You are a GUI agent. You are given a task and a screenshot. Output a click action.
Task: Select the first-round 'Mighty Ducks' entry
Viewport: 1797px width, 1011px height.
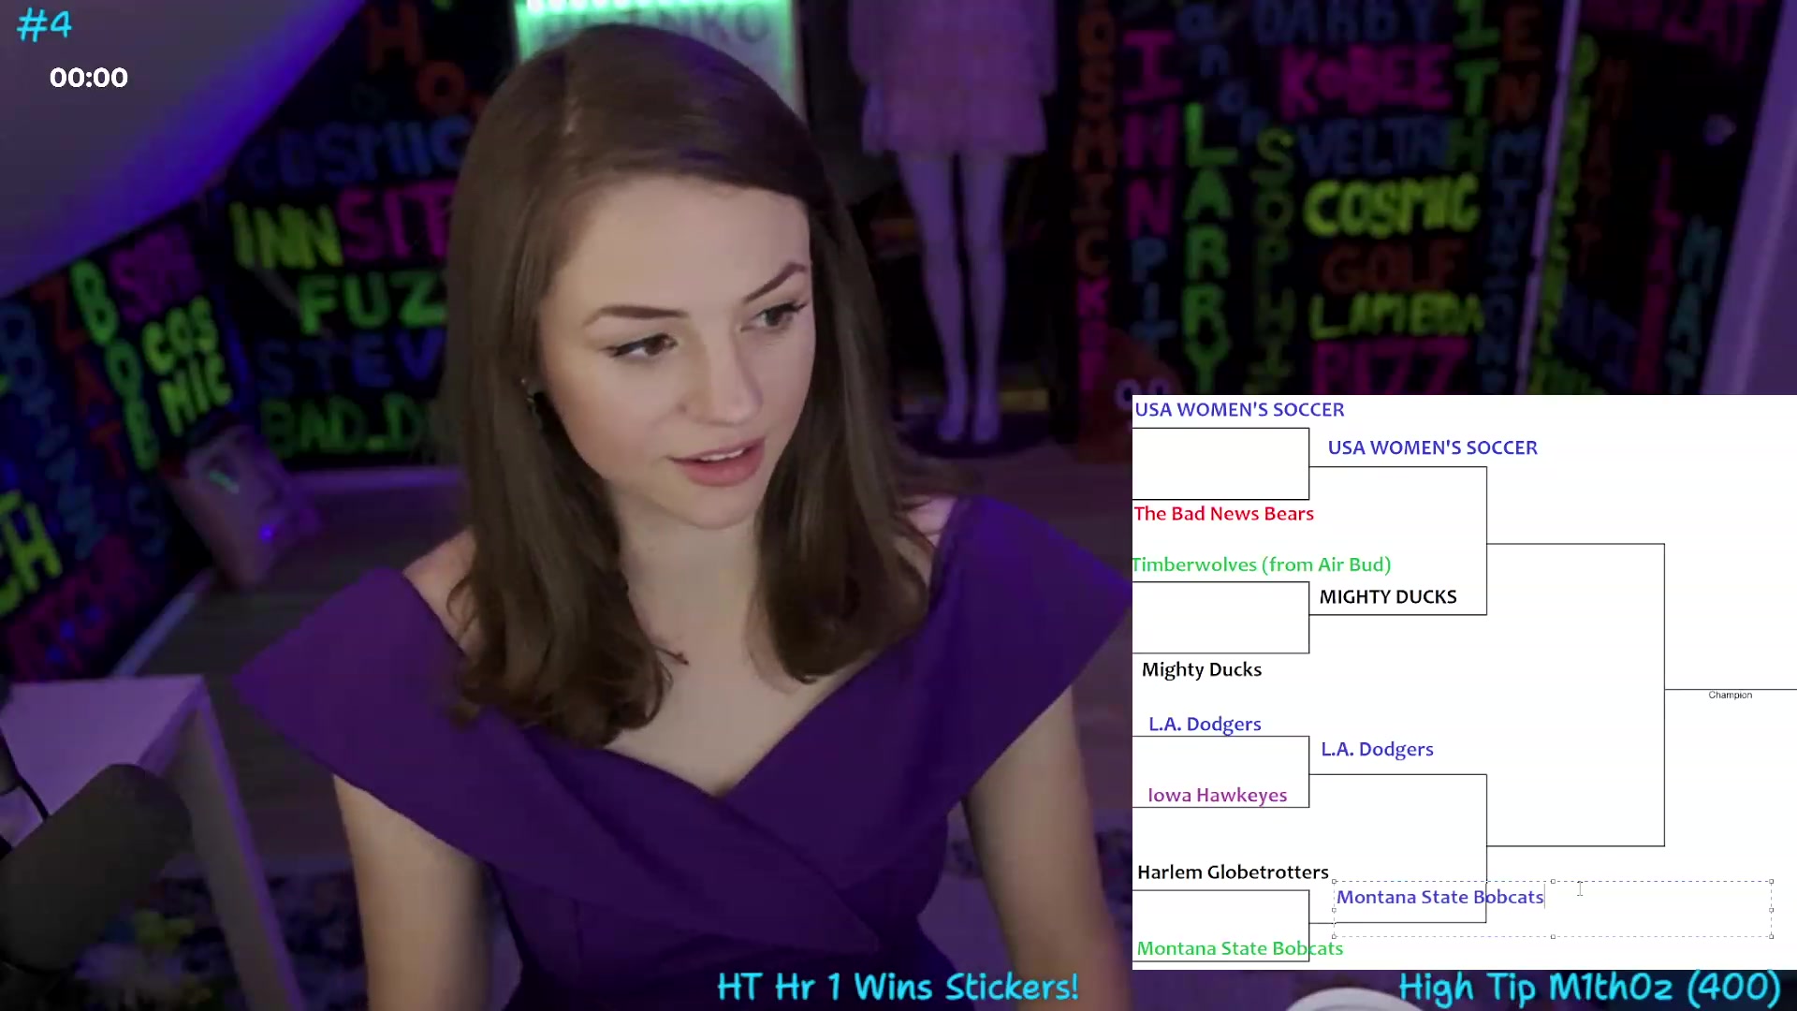pyautogui.click(x=1202, y=670)
